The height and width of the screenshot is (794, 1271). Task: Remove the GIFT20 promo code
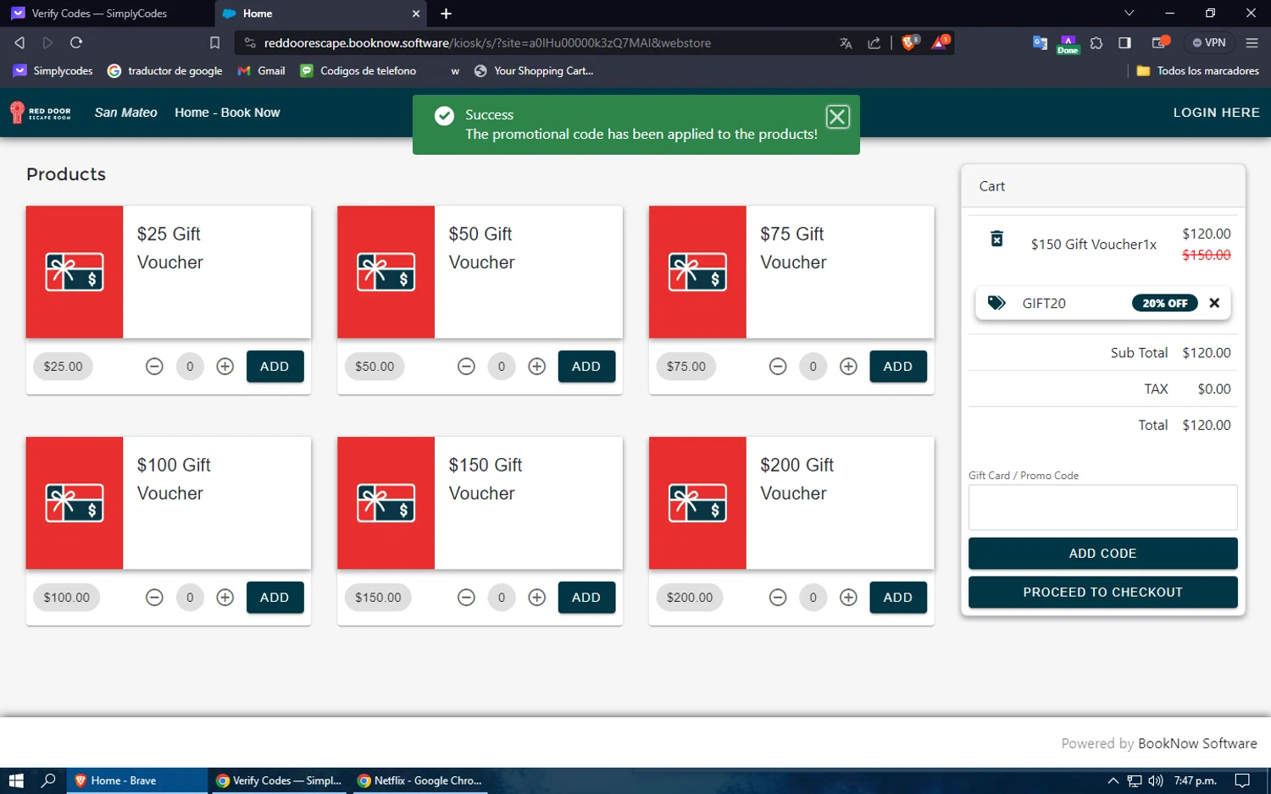pyautogui.click(x=1214, y=303)
